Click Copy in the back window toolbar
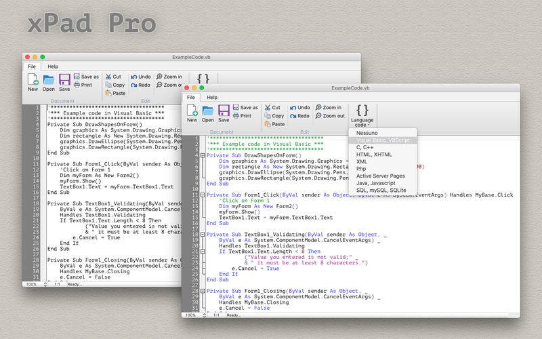Viewport: 542px width, 339px height. click(x=114, y=85)
